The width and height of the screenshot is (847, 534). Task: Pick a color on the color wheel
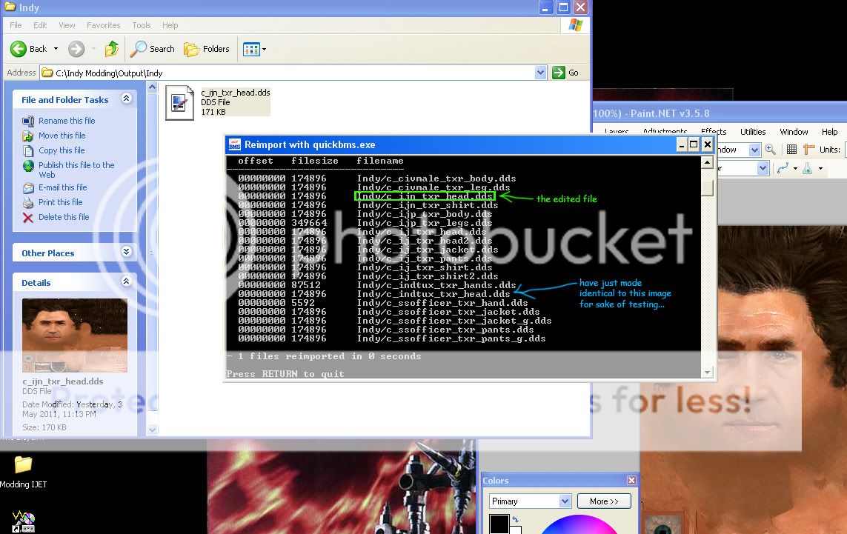coord(579,525)
